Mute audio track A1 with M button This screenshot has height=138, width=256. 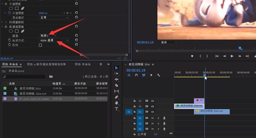coord(153,118)
